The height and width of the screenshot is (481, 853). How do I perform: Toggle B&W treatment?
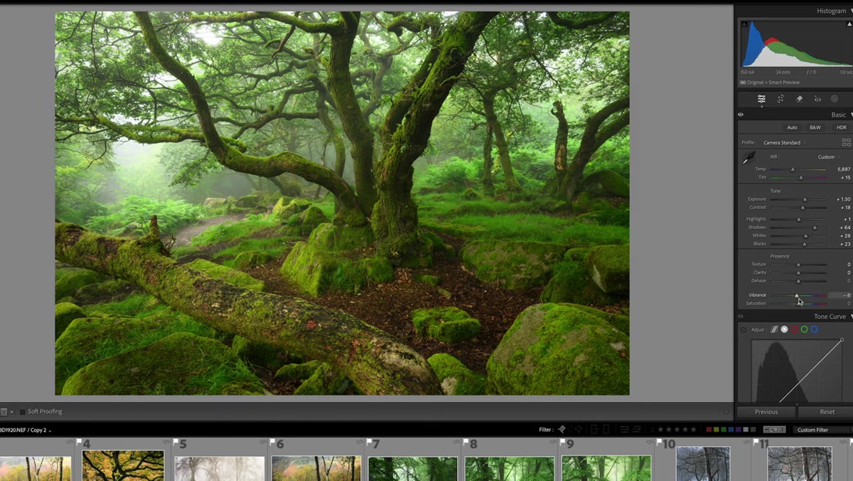[815, 127]
